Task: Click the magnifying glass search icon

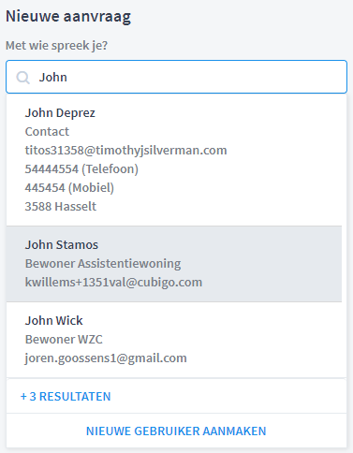Action: coord(22,78)
